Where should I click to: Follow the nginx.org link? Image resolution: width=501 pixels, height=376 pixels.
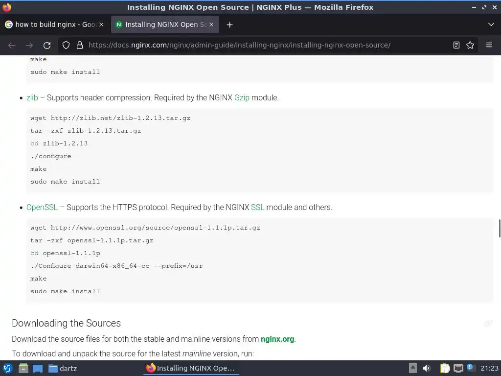click(x=277, y=339)
